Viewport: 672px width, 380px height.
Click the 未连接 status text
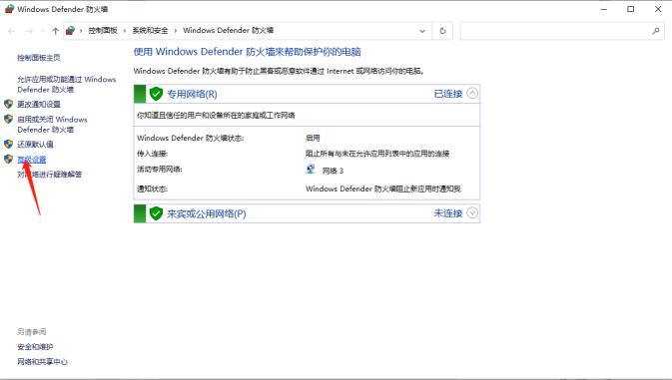click(x=448, y=213)
